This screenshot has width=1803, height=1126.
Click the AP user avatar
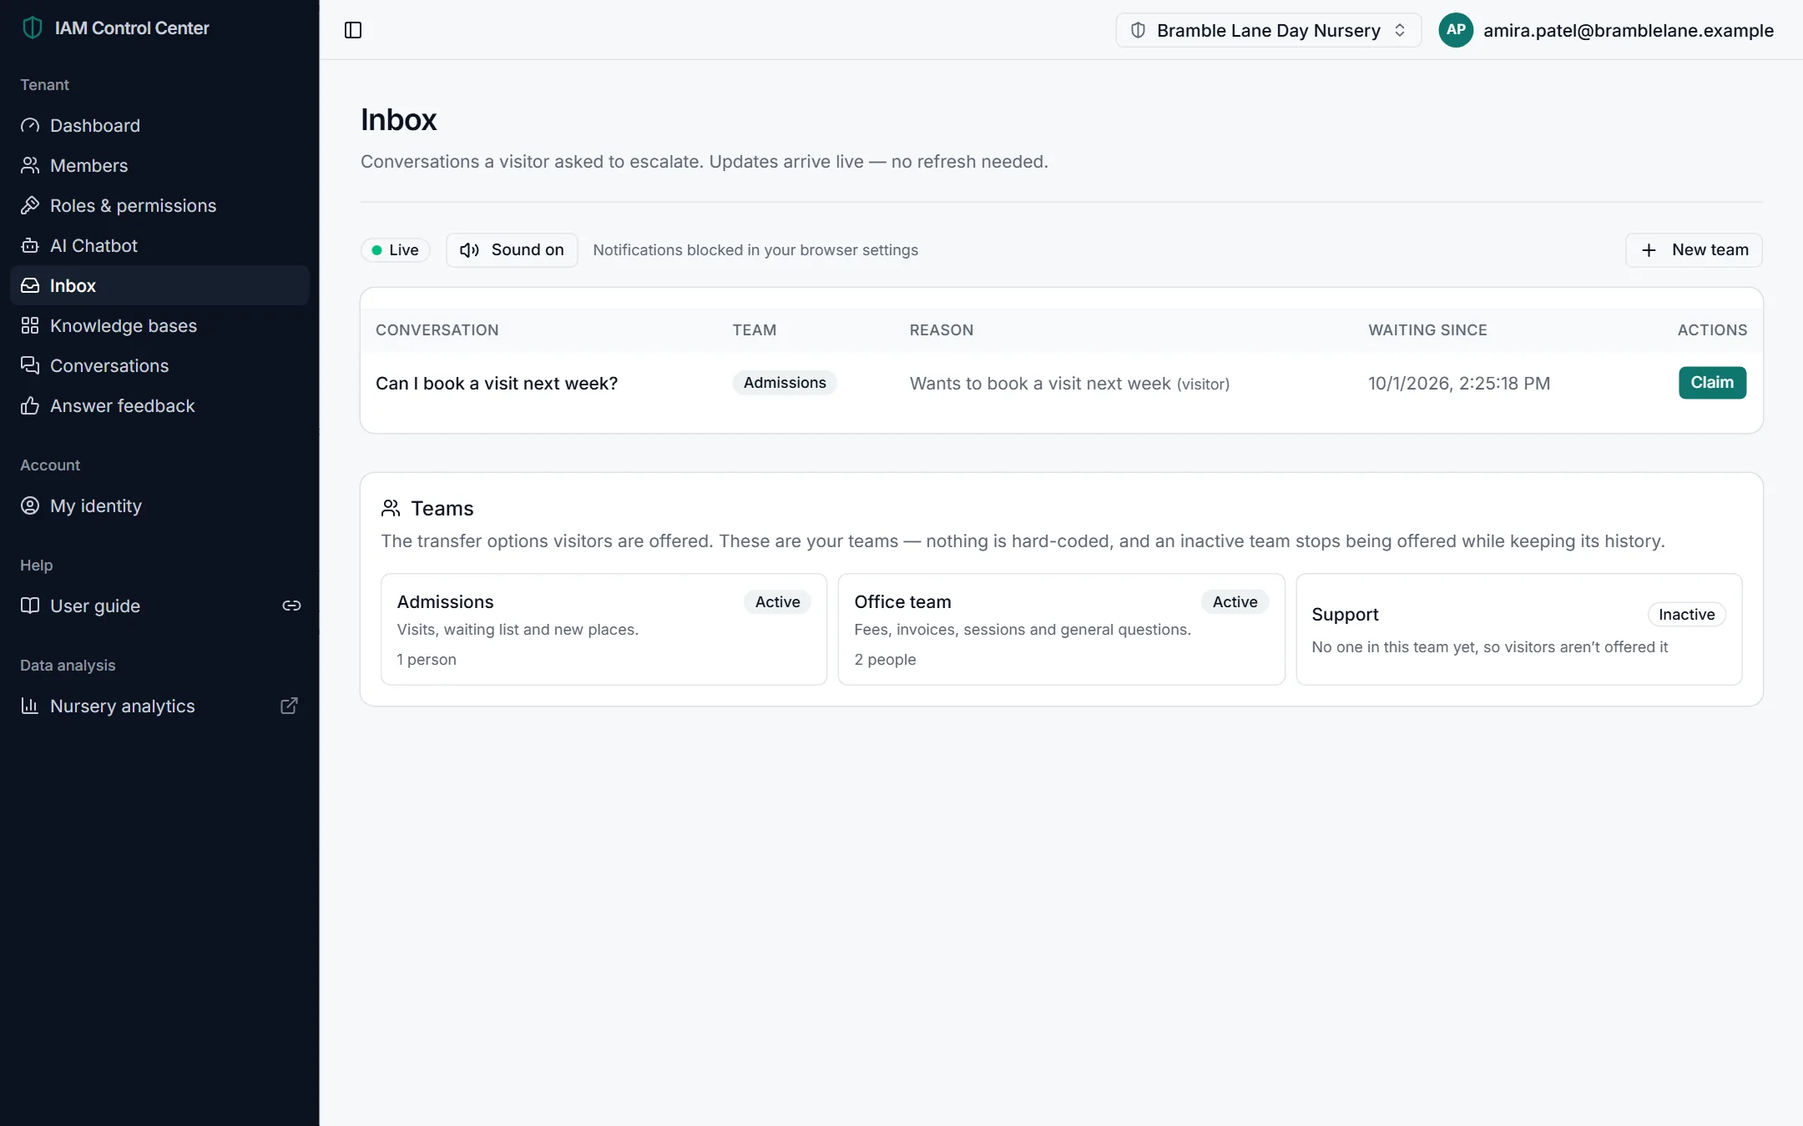[x=1456, y=30]
